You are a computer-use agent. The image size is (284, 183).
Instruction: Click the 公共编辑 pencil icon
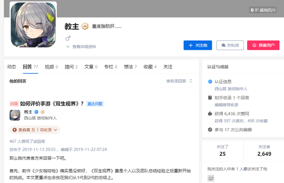click(210, 130)
